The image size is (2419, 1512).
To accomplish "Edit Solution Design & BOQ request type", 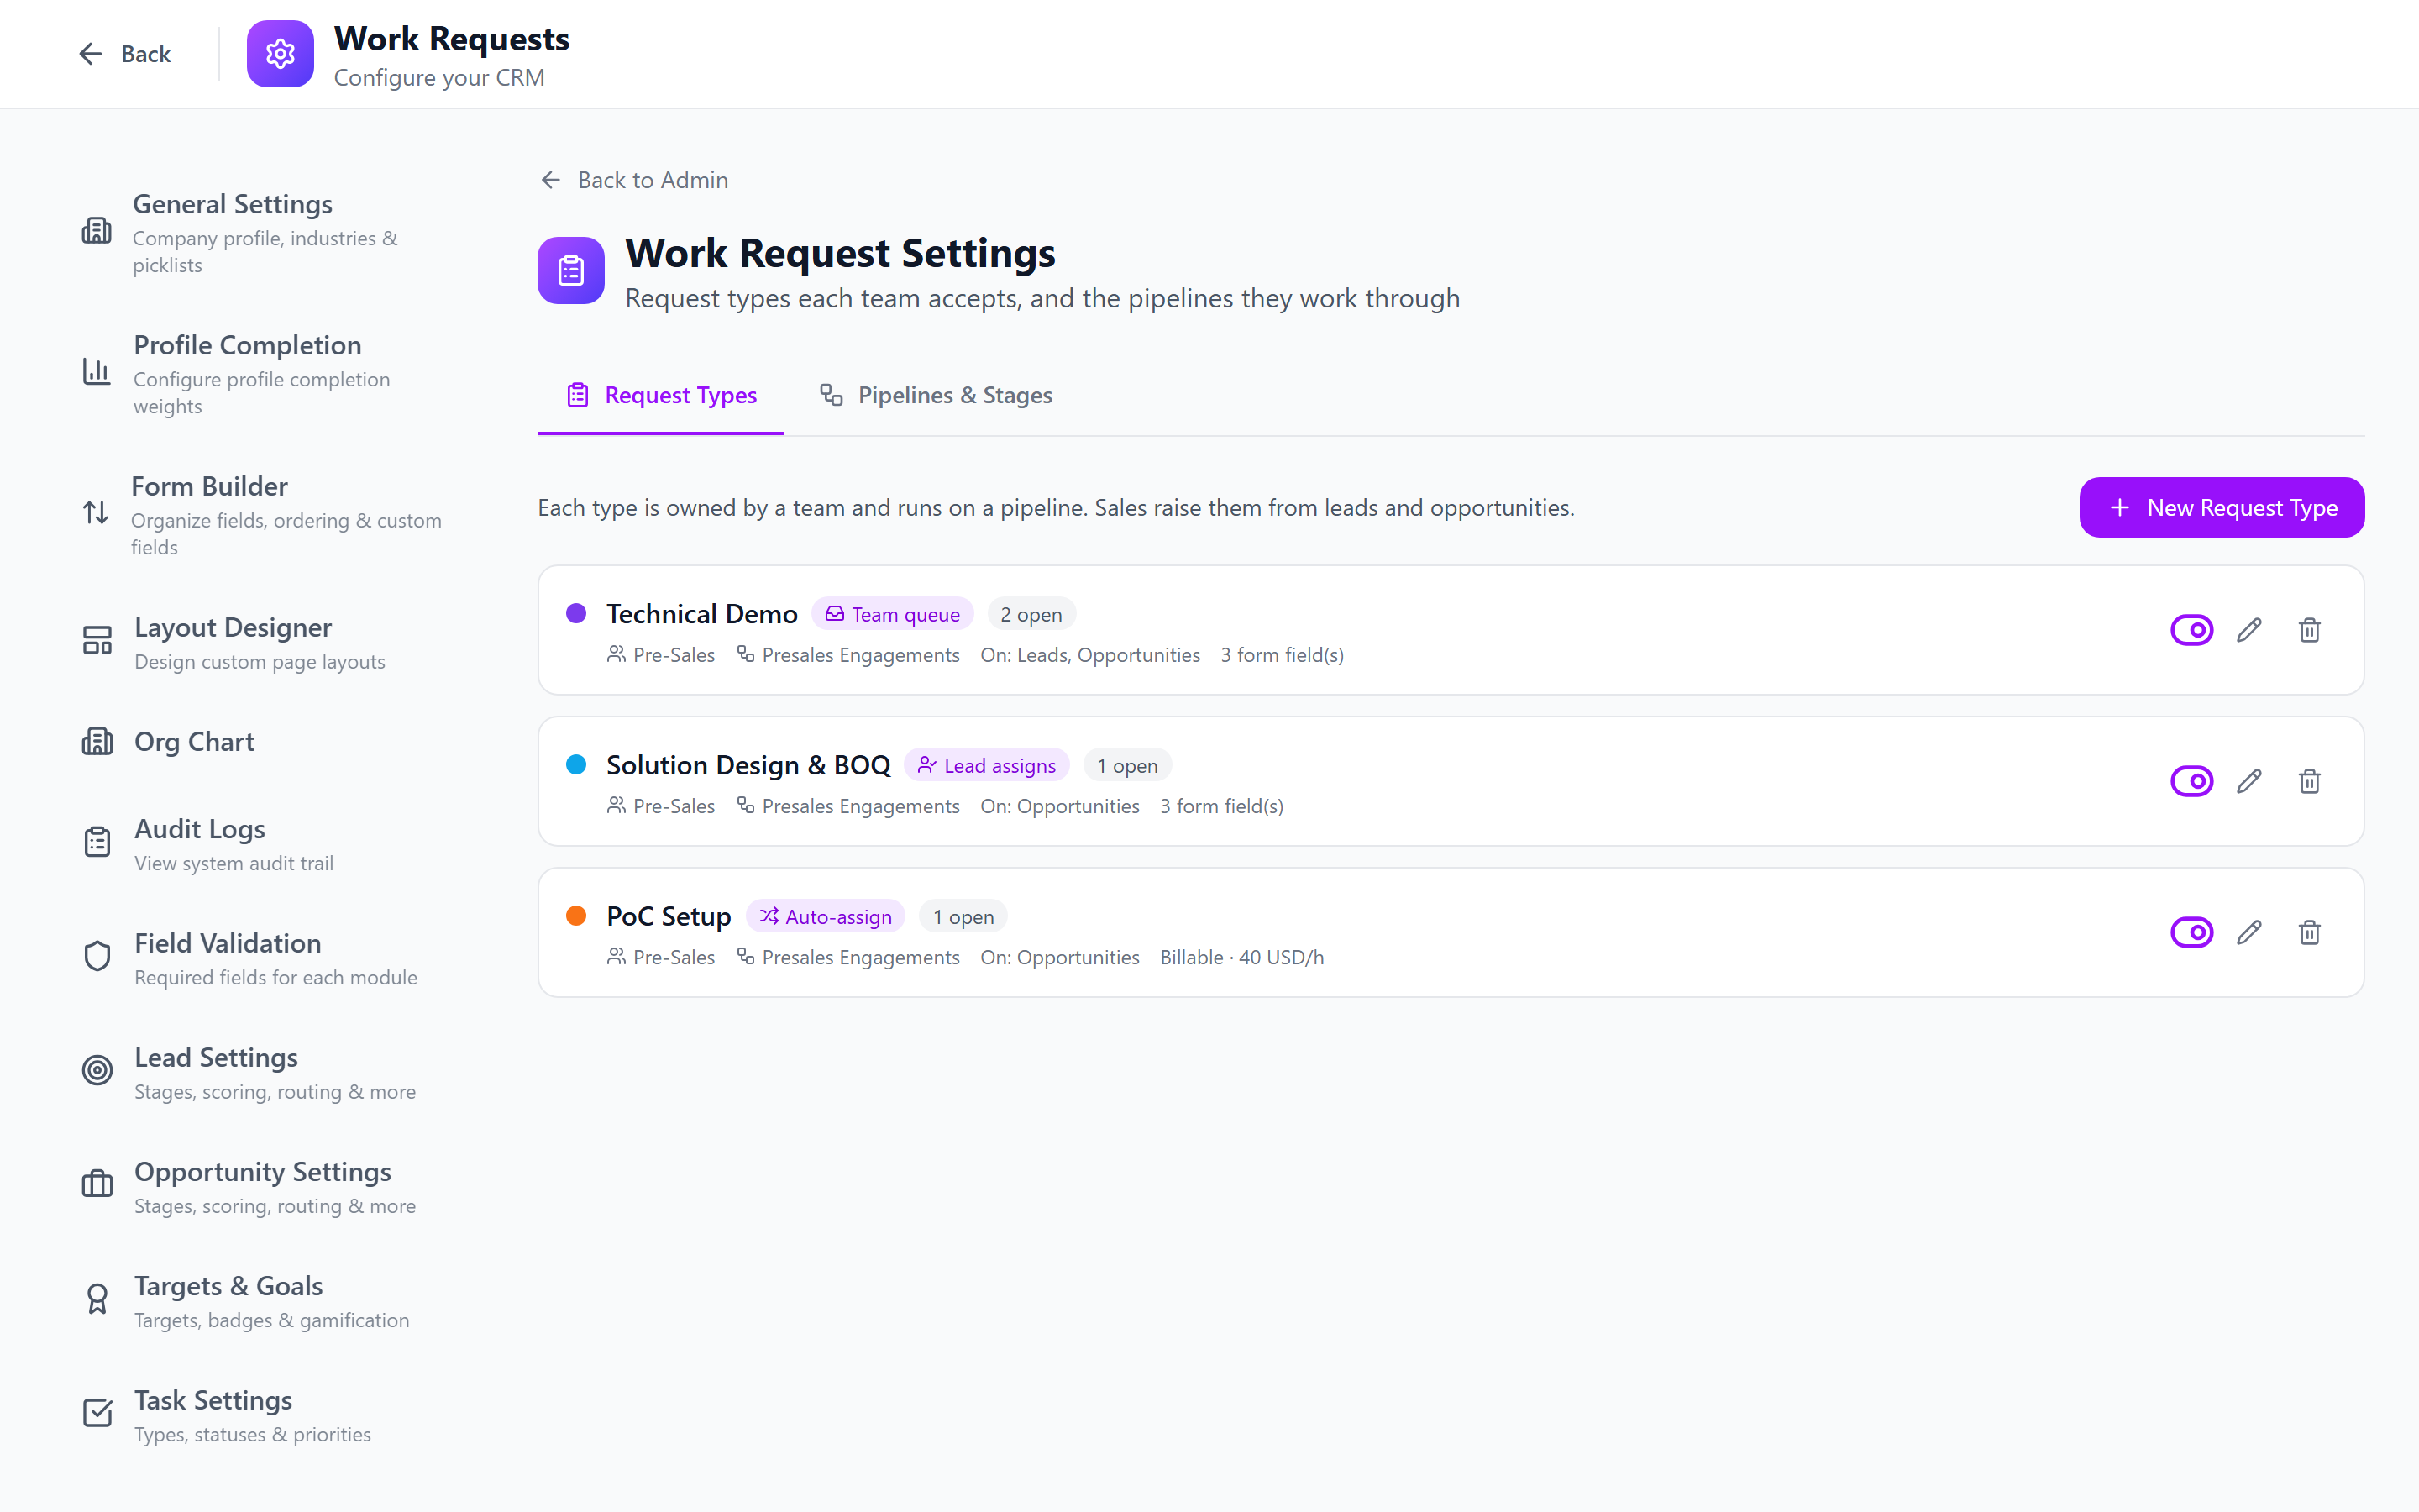I will point(2249,781).
